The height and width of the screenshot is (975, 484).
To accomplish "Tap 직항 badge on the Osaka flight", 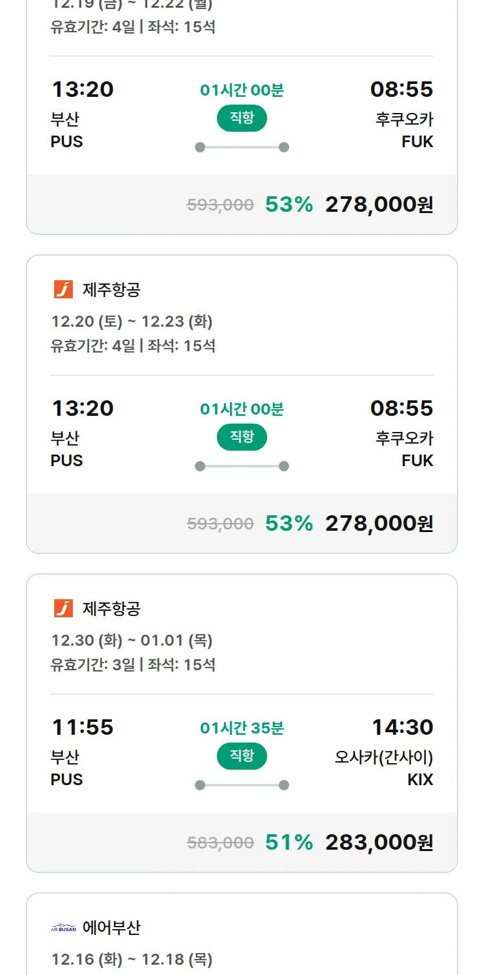I will click(242, 756).
